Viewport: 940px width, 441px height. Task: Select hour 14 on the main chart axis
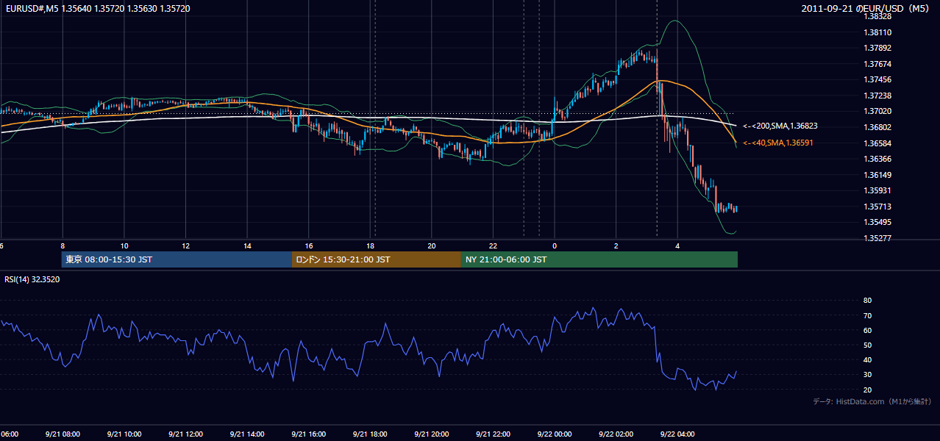[247, 246]
